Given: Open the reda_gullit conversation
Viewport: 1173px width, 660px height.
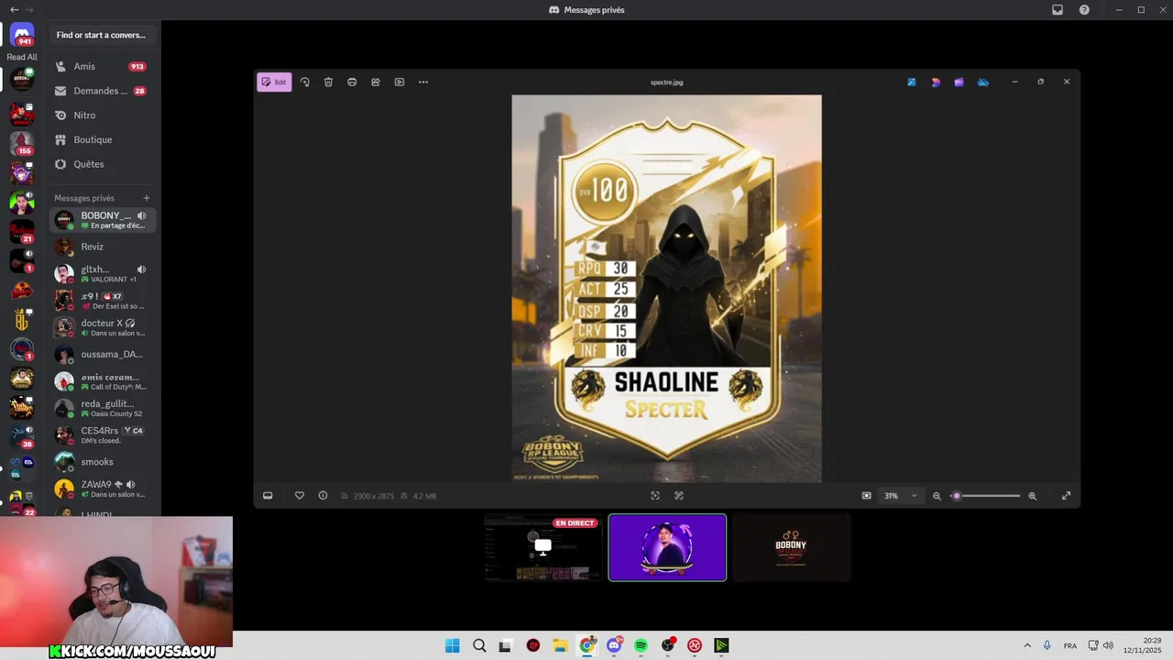Looking at the screenshot, I should pos(102,408).
